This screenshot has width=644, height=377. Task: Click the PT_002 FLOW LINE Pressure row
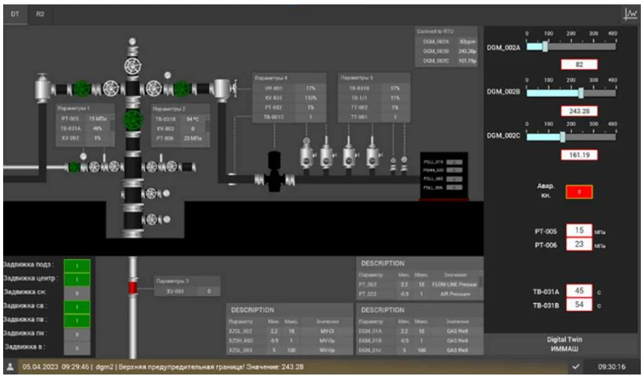418,284
